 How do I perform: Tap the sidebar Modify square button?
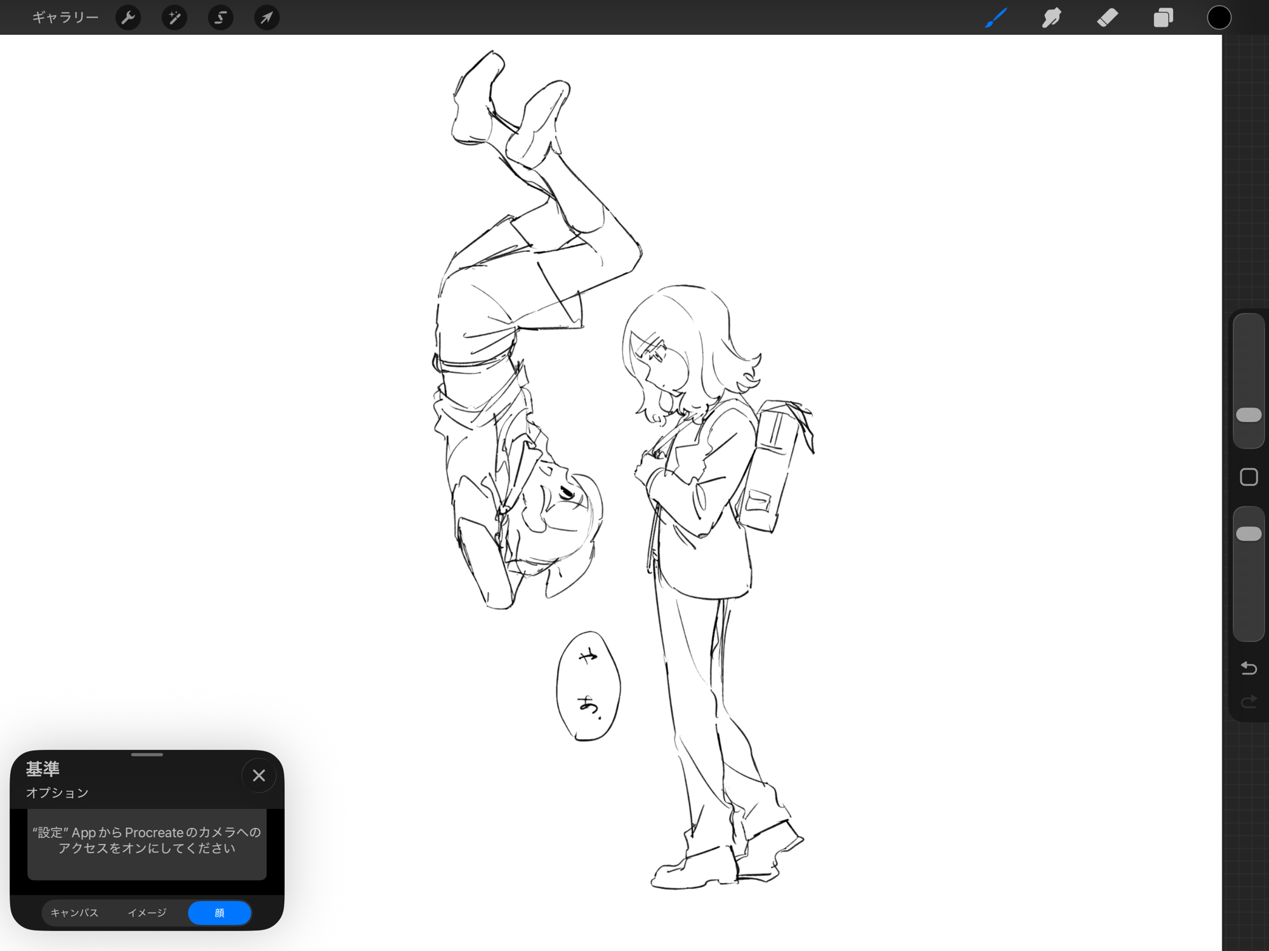click(1248, 477)
